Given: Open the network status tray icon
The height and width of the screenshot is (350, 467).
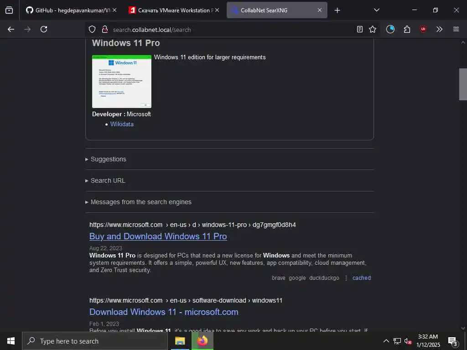Looking at the screenshot, I should tap(397, 341).
